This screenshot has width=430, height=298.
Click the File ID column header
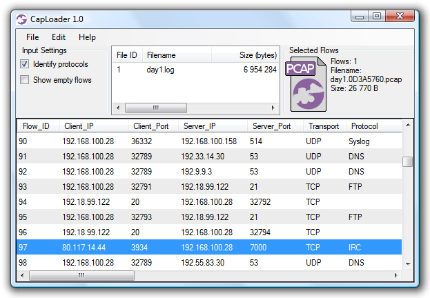coord(127,55)
